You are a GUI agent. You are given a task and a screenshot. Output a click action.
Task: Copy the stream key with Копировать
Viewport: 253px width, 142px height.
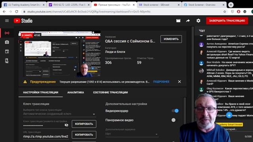point(84,124)
